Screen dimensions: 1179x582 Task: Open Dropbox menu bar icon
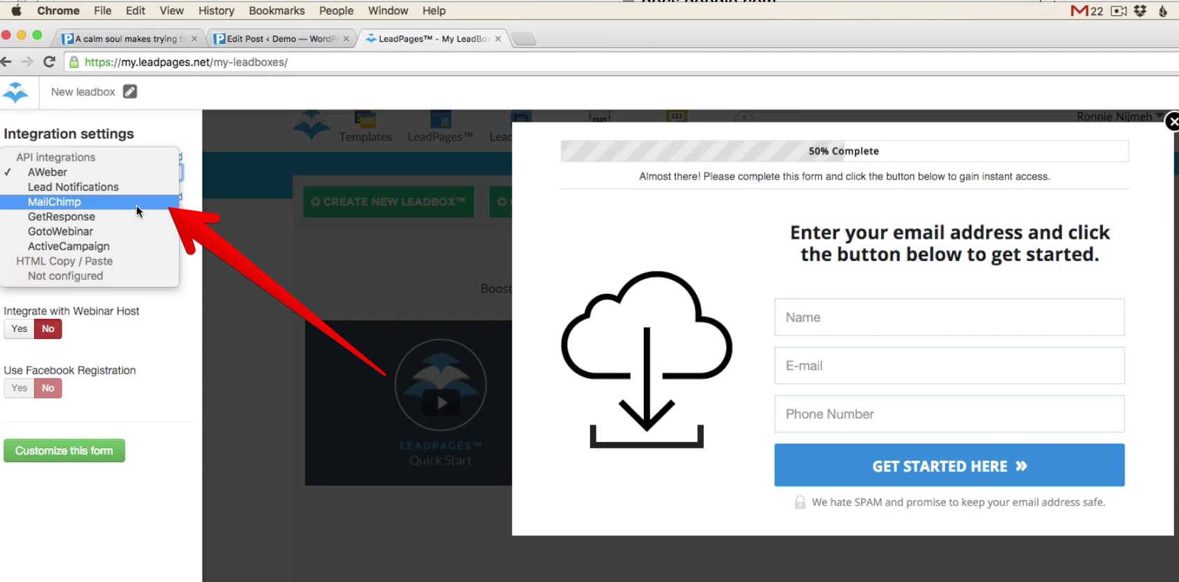[x=1140, y=10]
